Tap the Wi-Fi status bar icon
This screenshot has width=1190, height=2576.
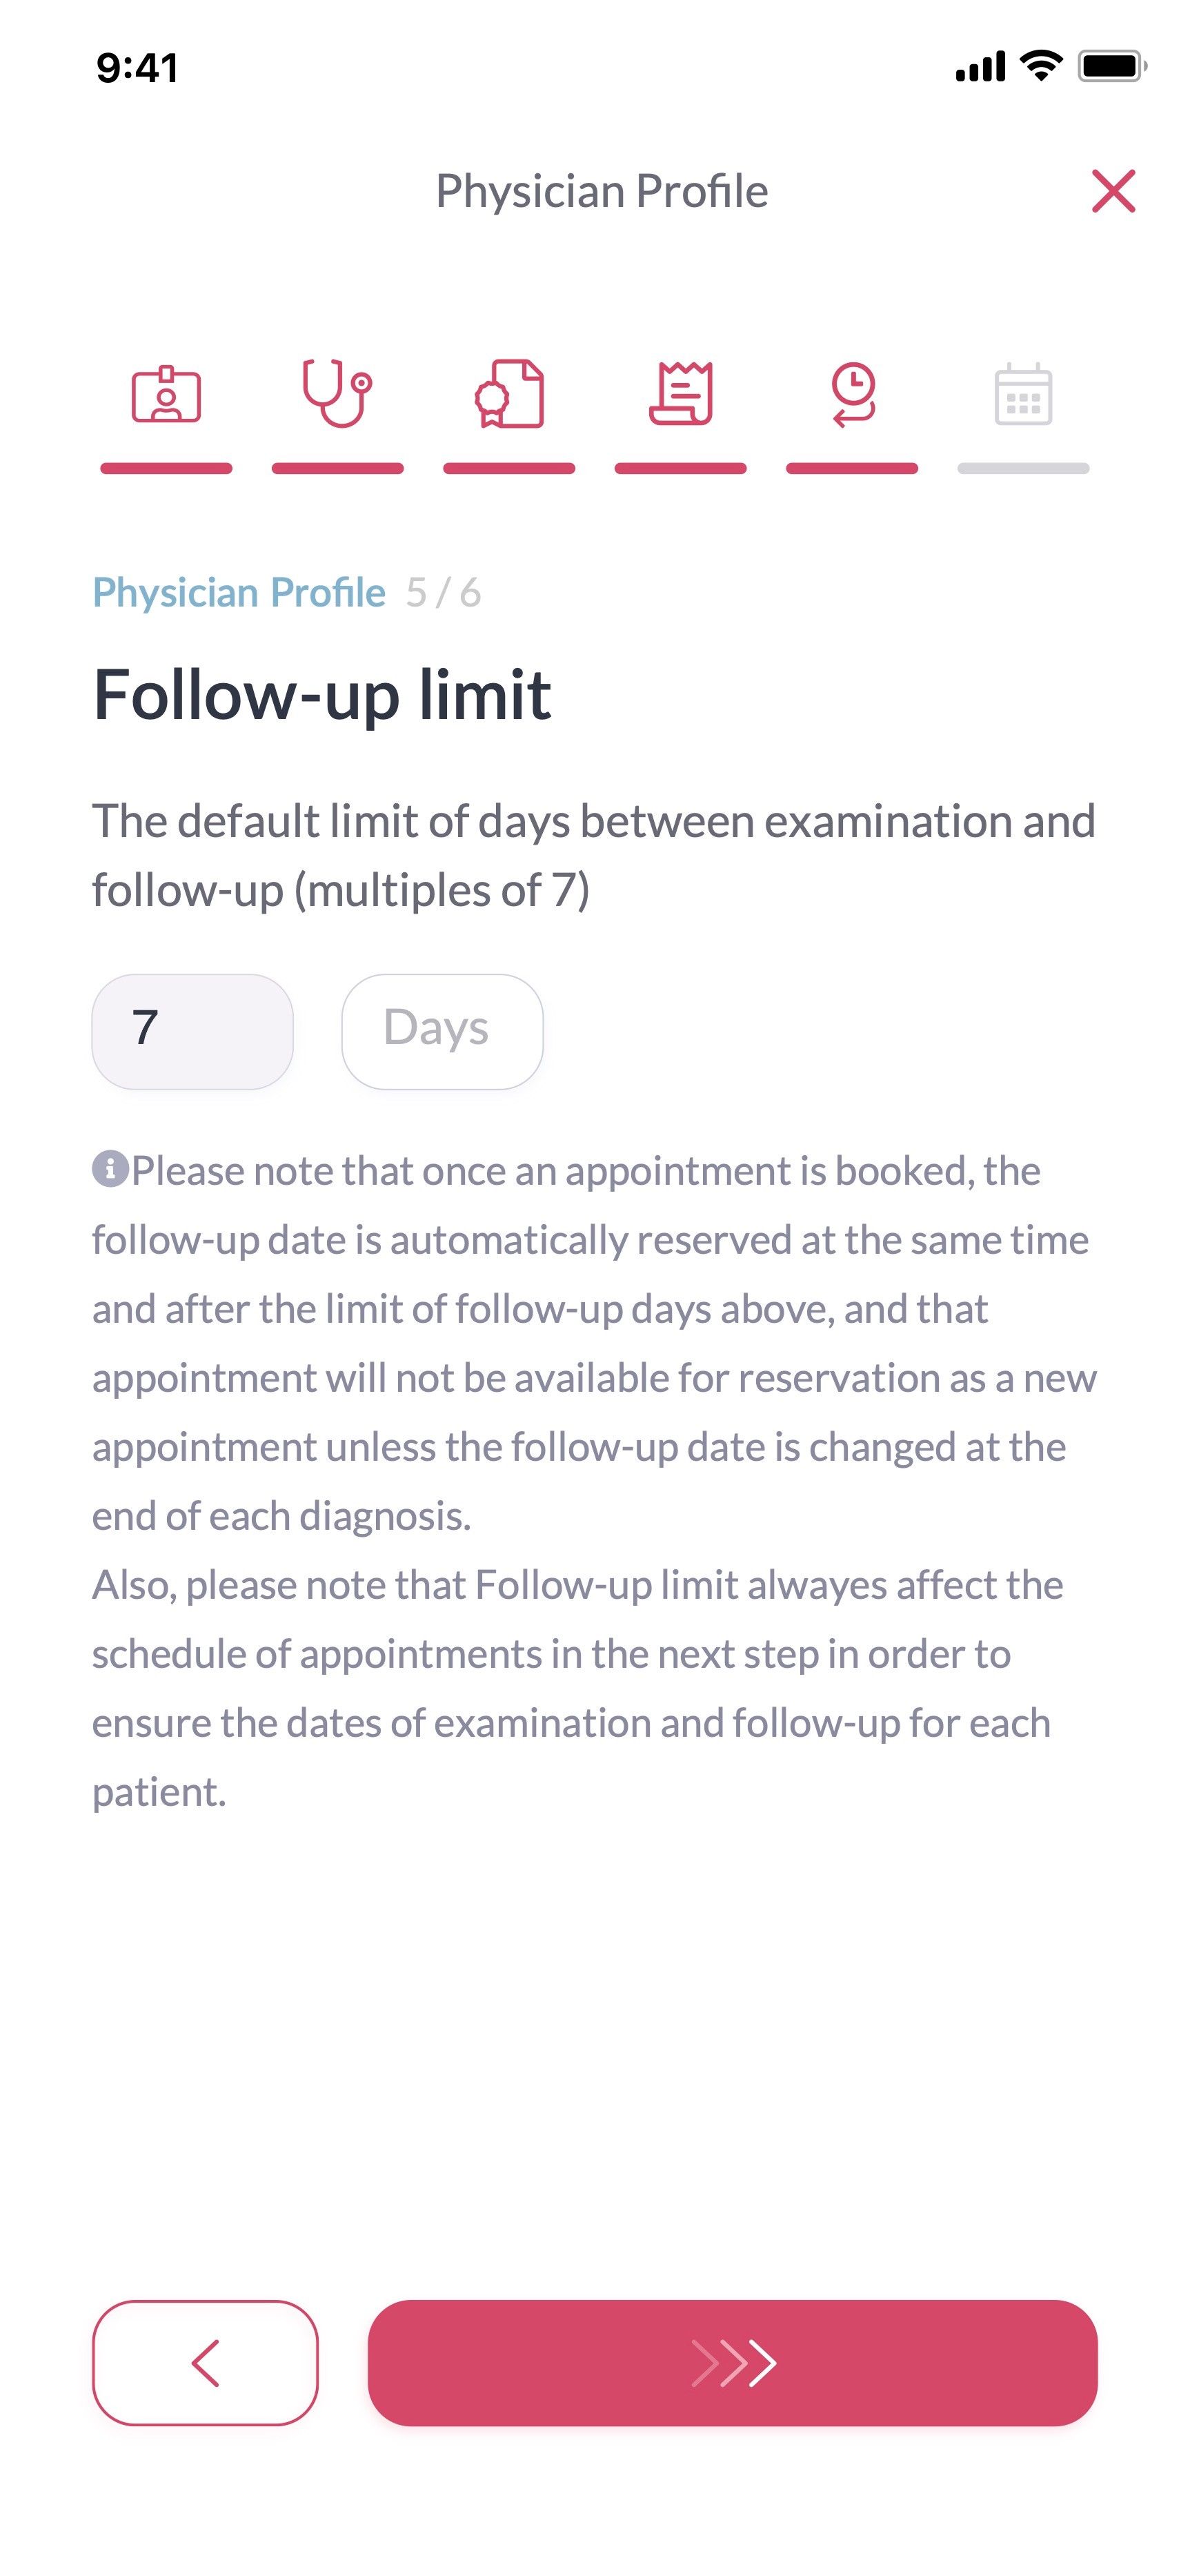pyautogui.click(x=1041, y=66)
